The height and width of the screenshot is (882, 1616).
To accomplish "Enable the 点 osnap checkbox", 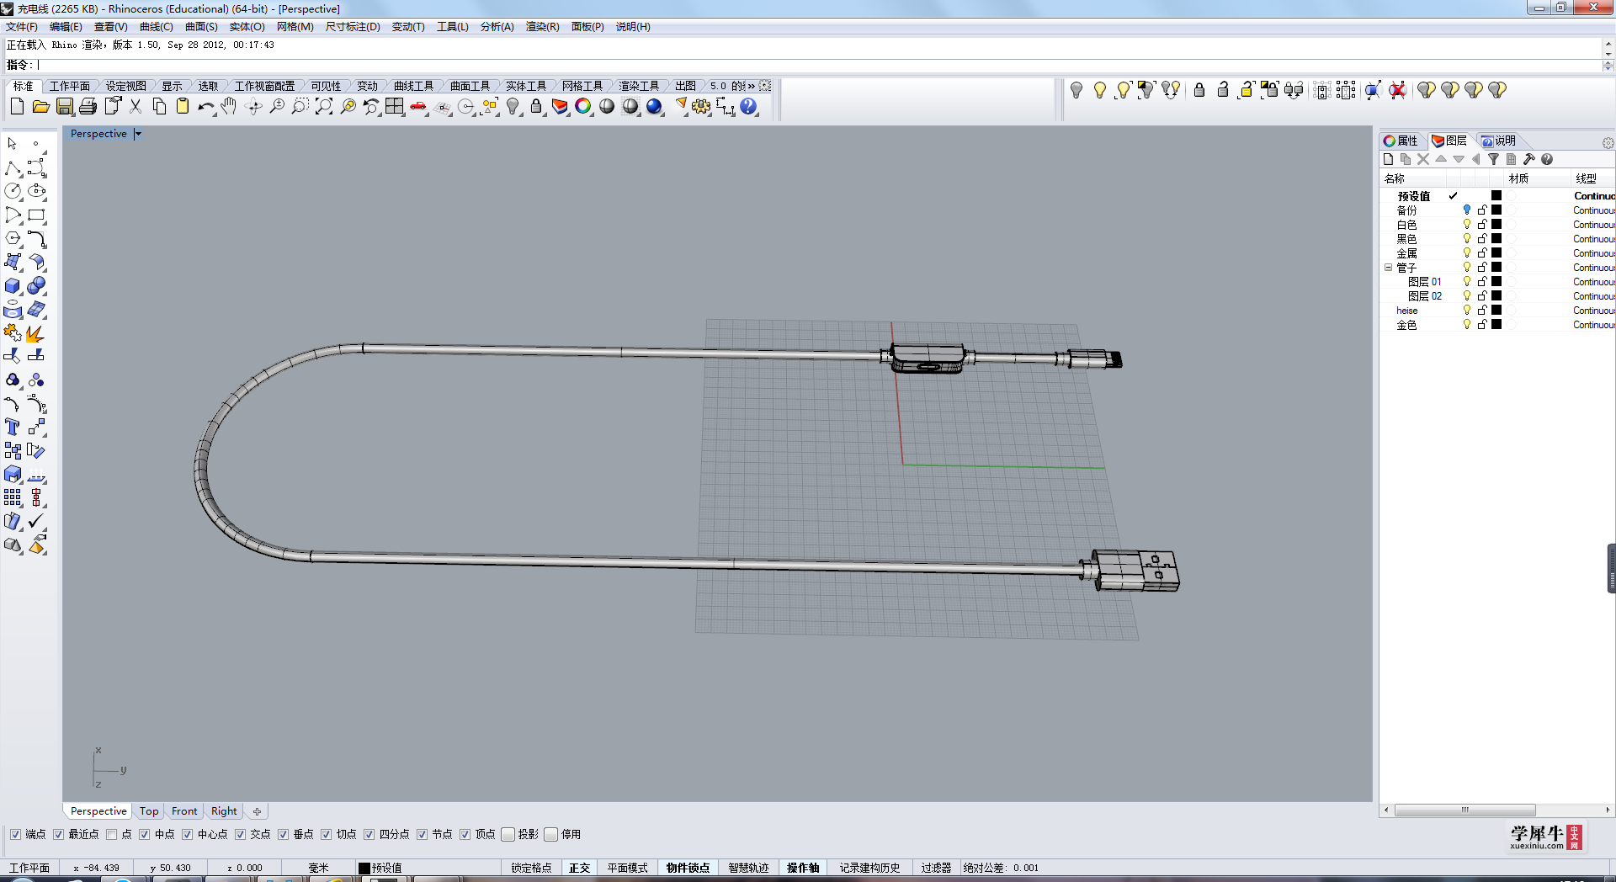I will [x=111, y=834].
